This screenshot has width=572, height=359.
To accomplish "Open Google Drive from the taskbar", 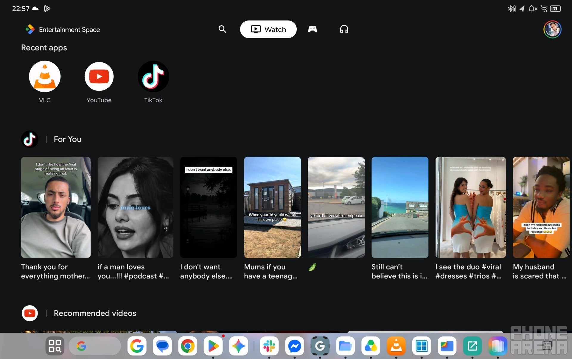I will (x=371, y=346).
